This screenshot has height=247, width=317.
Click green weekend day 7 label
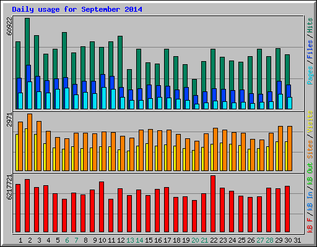(76, 240)
